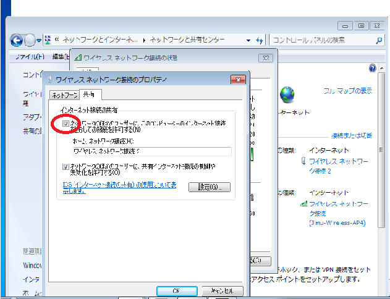Open help via blue question mark icon

point(373,68)
